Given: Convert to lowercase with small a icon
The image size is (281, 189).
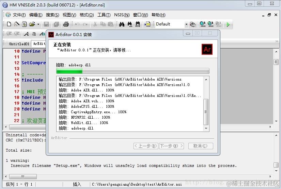Looking at the screenshot, I should [x=34, y=34].
